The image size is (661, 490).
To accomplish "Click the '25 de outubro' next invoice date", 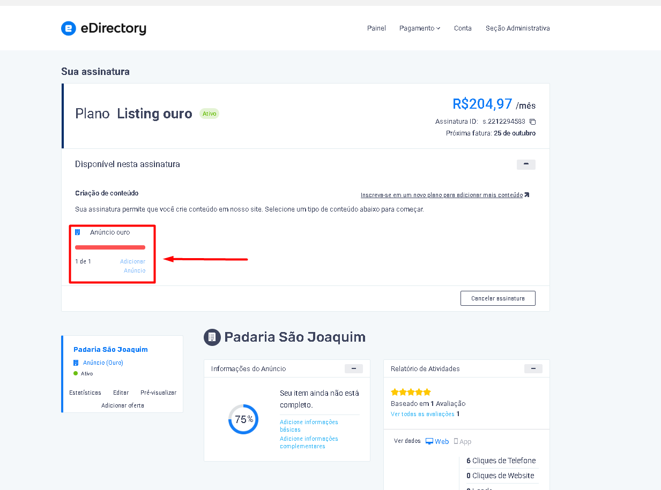I will [x=515, y=133].
